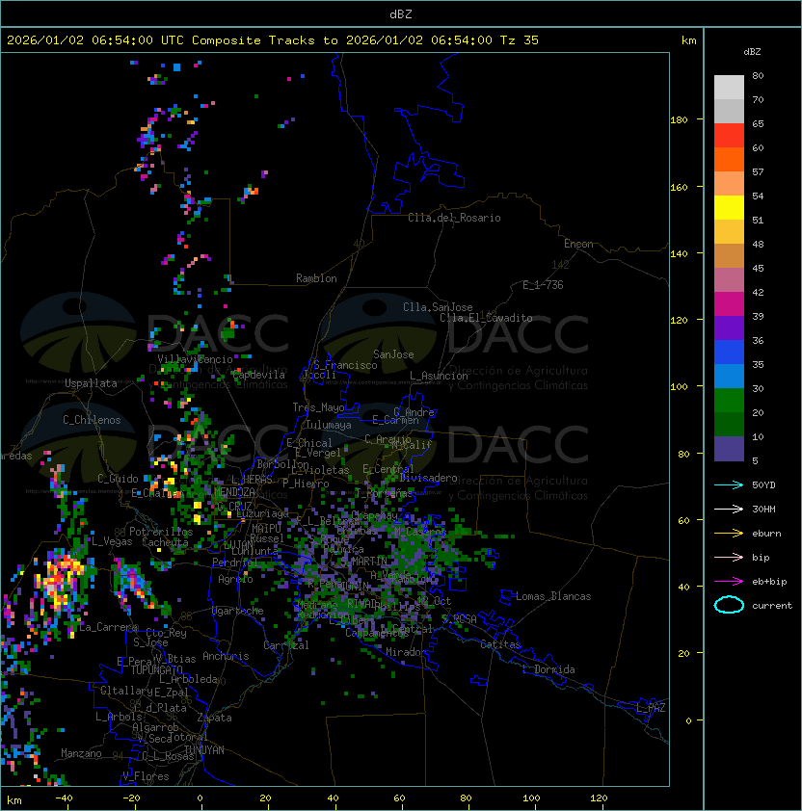Screen dimensions: 802x811
Task: Click the pink bip arrow in the legend
Action: pyautogui.click(x=729, y=557)
